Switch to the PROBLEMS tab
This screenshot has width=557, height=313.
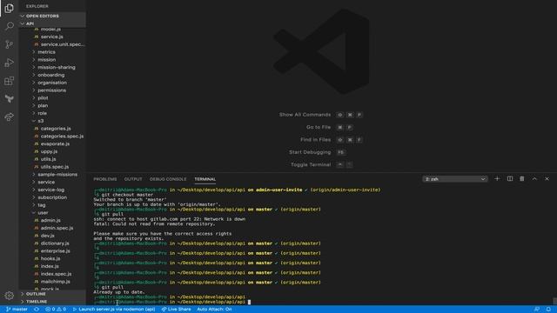point(105,179)
